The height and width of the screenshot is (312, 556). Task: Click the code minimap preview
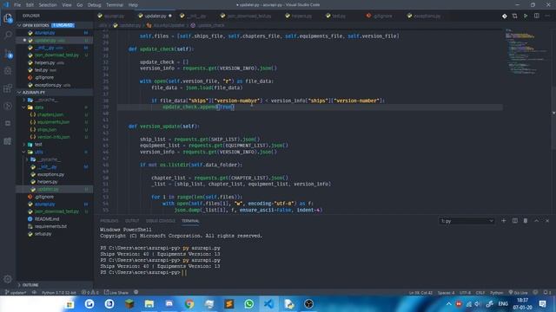click(x=527, y=51)
